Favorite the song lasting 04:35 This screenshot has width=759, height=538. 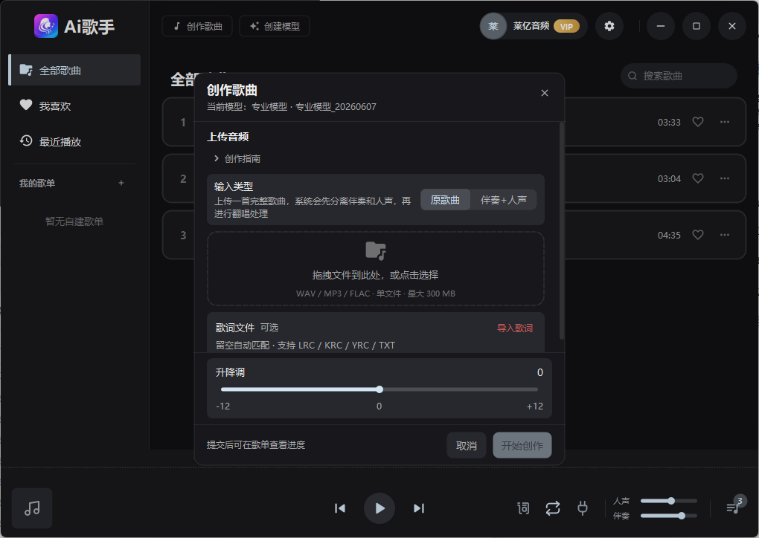click(x=697, y=235)
